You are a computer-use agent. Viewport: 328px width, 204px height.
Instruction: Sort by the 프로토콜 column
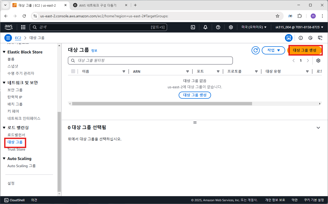256,71
